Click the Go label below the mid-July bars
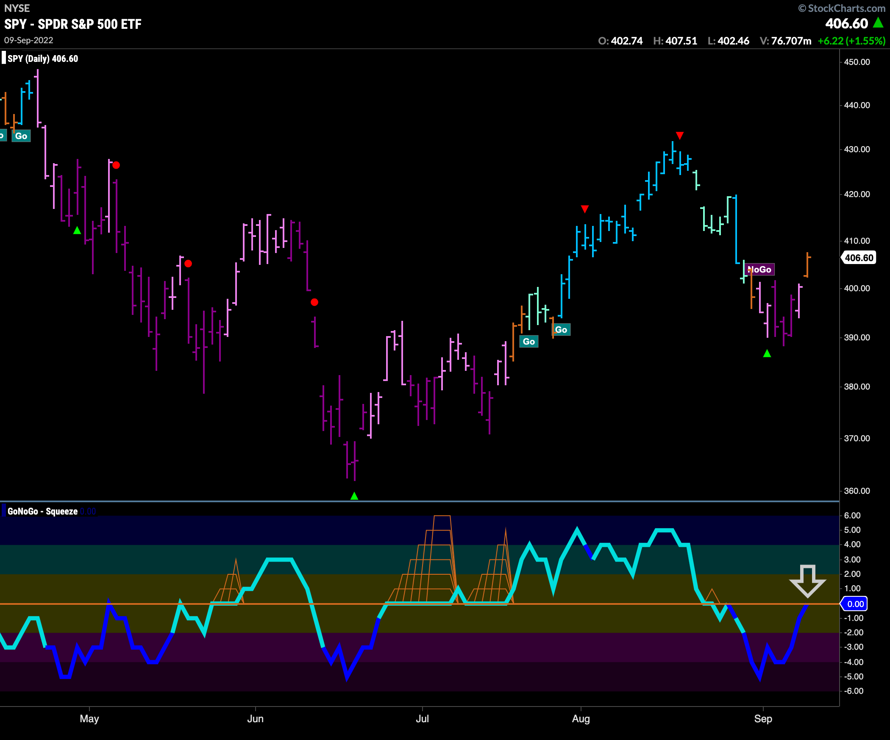The height and width of the screenshot is (740, 890). (561, 330)
